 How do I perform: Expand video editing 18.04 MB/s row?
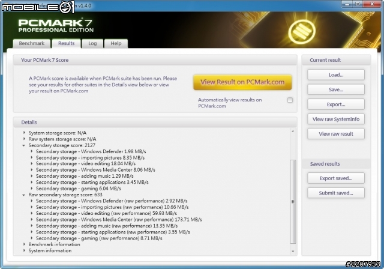tap(32, 164)
